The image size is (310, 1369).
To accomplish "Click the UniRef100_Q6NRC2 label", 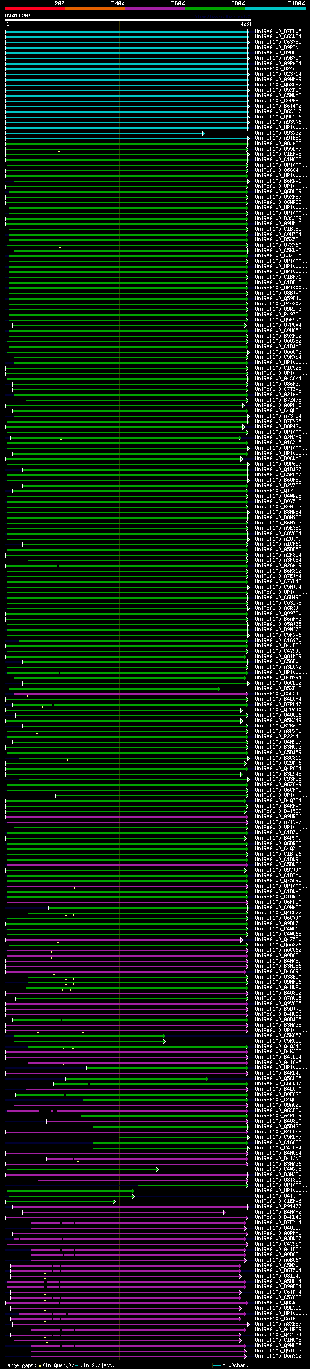I will coord(278,203).
